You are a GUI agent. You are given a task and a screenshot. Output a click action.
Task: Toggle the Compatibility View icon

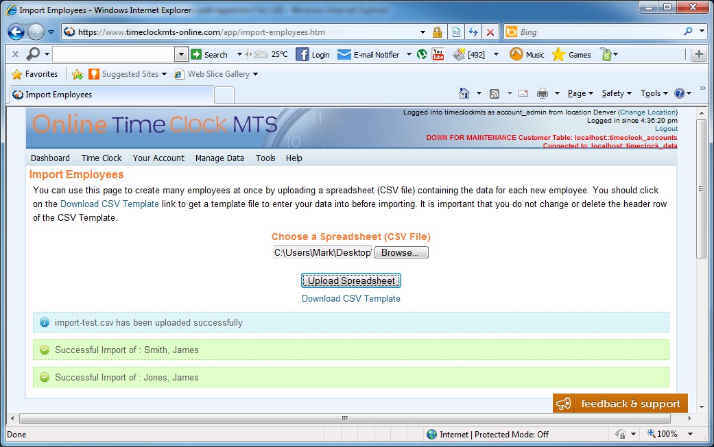(x=456, y=32)
